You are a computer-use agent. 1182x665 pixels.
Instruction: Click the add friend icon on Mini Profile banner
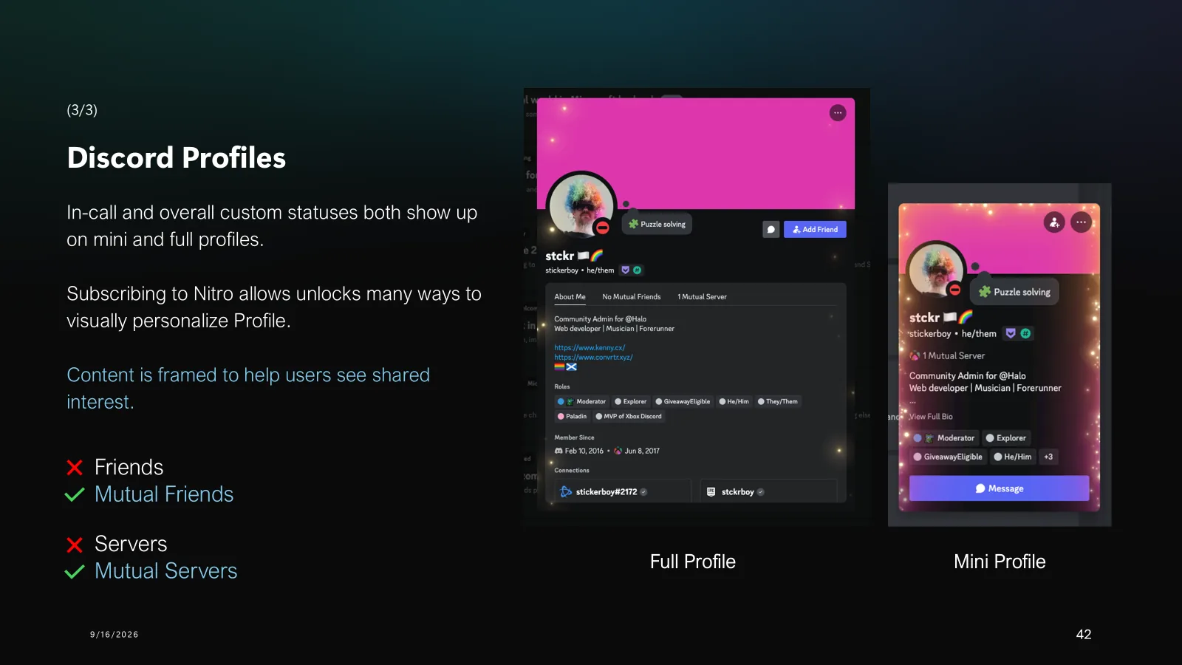(x=1054, y=222)
